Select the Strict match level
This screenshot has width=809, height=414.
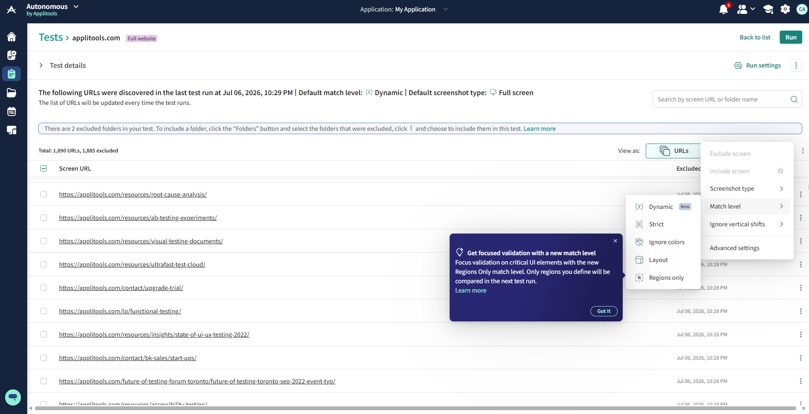coord(663,224)
